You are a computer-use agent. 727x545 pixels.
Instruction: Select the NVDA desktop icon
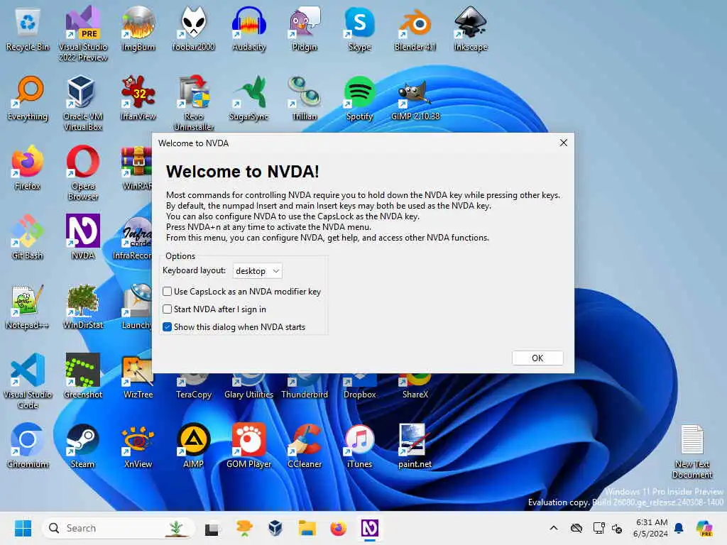tap(83, 238)
